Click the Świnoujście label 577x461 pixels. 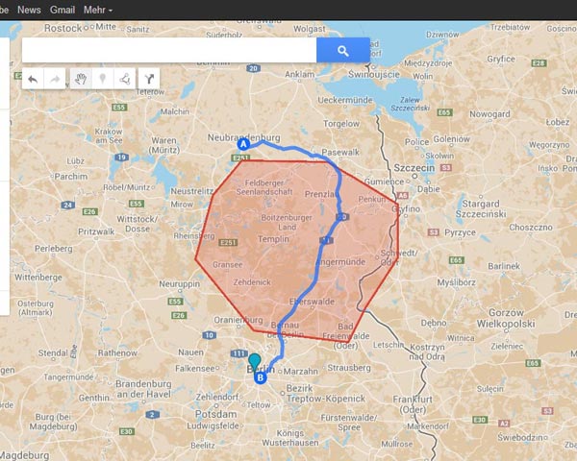[x=374, y=74]
